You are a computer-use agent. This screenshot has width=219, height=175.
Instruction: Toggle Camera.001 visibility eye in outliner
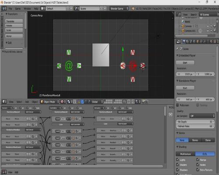[208, 31]
